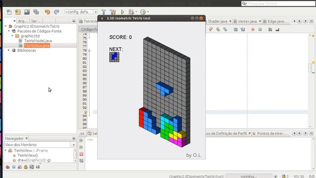316x178 pixels.
Task: Click the New File toolbar icon
Action: click(9, 12)
